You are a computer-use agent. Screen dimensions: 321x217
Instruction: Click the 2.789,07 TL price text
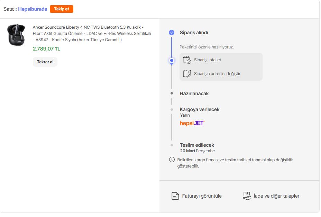[x=46, y=49]
